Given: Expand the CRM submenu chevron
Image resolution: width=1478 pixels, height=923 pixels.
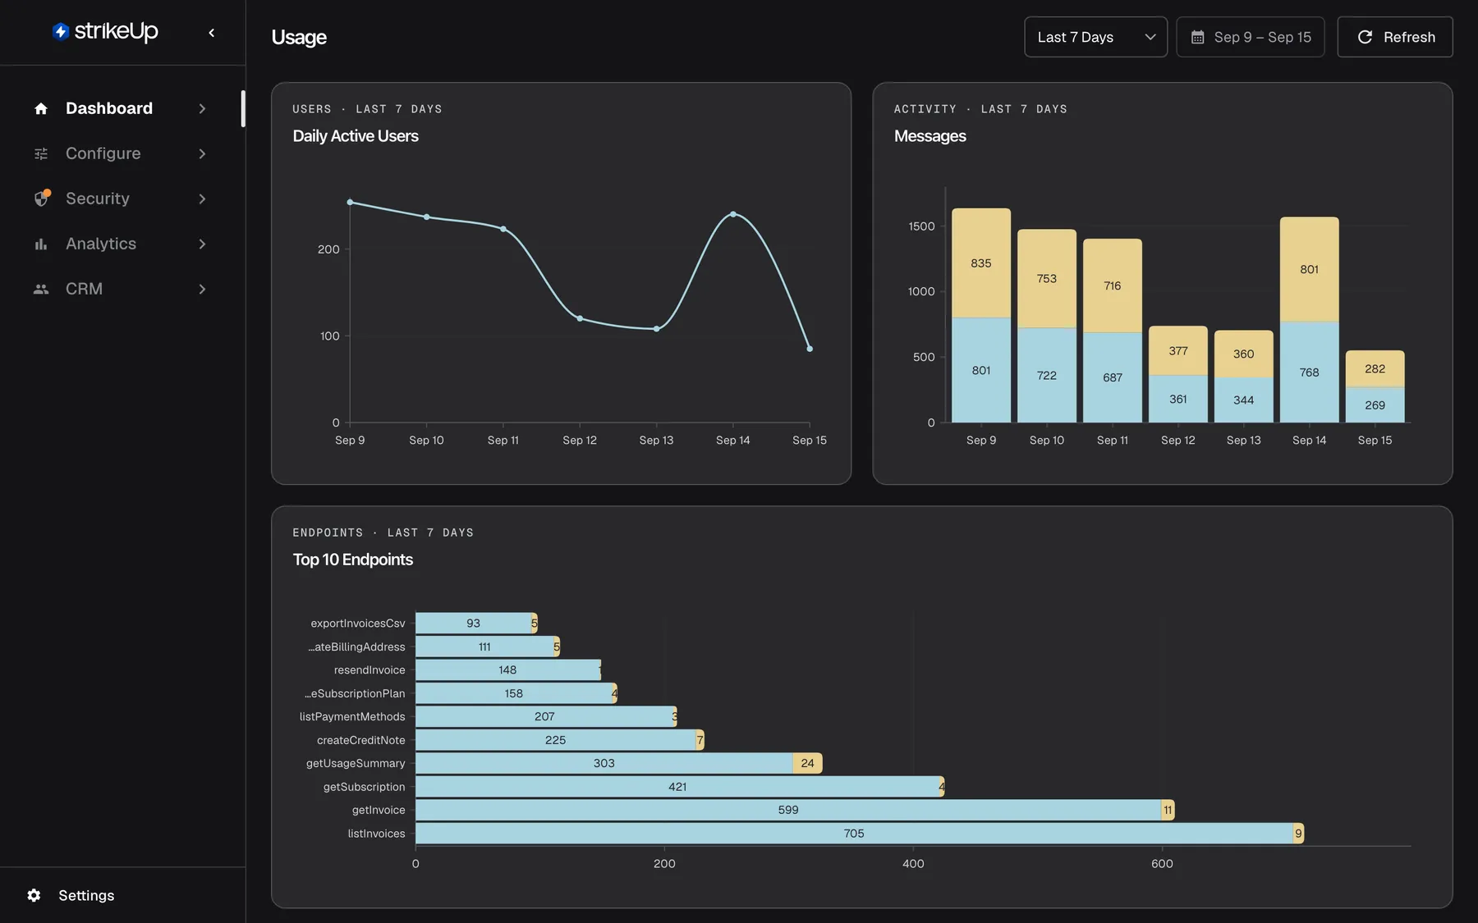Looking at the screenshot, I should (x=202, y=289).
